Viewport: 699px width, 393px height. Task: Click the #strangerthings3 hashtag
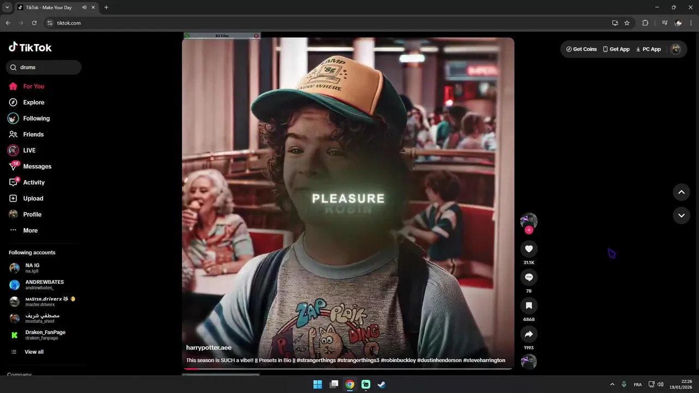click(358, 360)
